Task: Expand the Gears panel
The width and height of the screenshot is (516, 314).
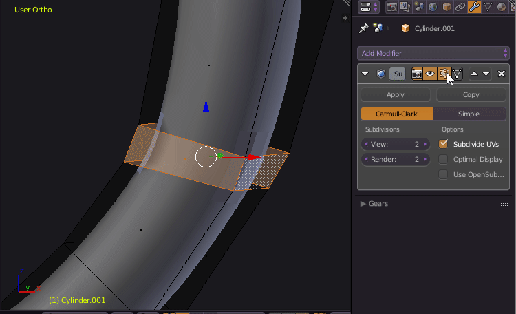Action: [x=363, y=204]
